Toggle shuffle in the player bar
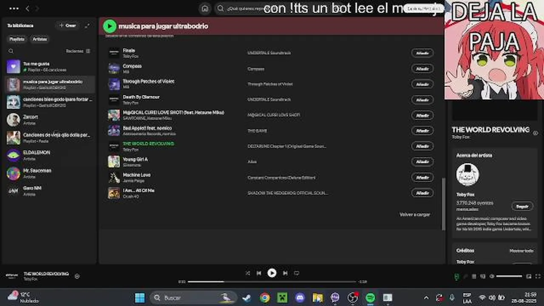Image resolution: width=544 pixels, height=306 pixels. click(248, 273)
